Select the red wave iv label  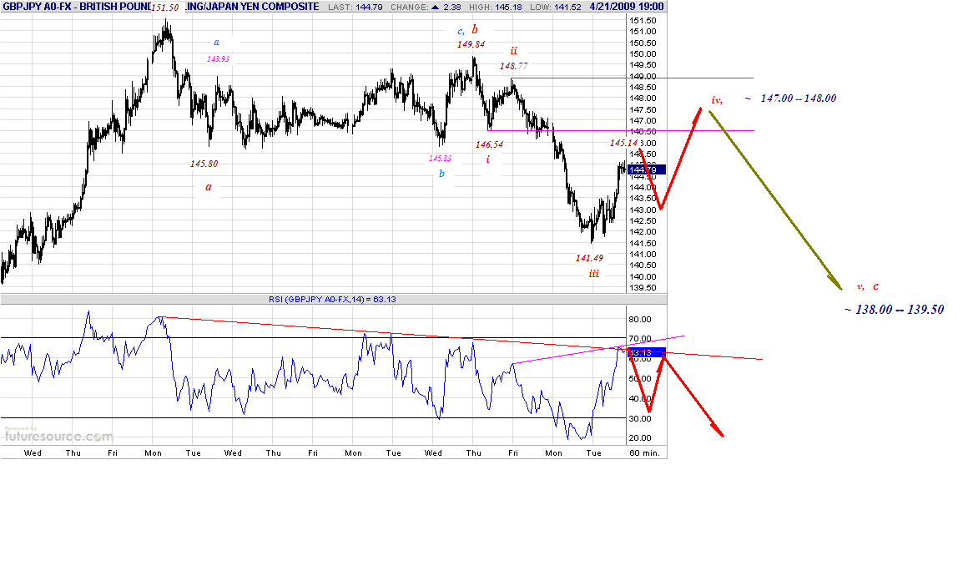717,100
